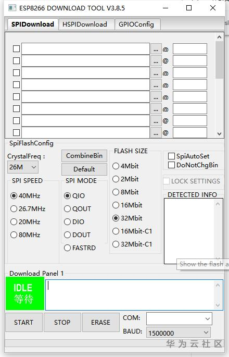
Task: Open the GPIOConfig tab
Action: 136,24
